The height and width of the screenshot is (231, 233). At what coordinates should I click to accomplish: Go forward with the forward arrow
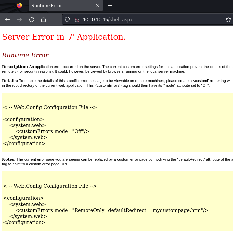(x=19, y=19)
